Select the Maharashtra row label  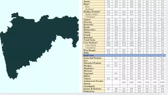(x=89, y=30)
